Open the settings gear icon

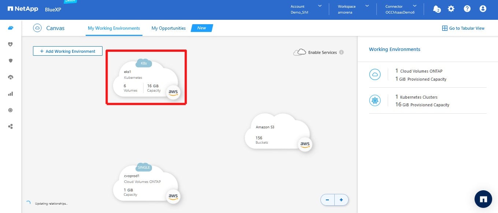451,9
